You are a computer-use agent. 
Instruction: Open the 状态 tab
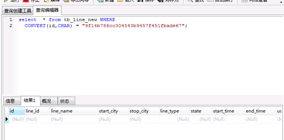(x=66, y=101)
